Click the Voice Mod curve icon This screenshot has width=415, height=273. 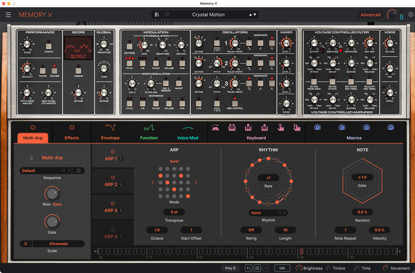[x=188, y=128]
